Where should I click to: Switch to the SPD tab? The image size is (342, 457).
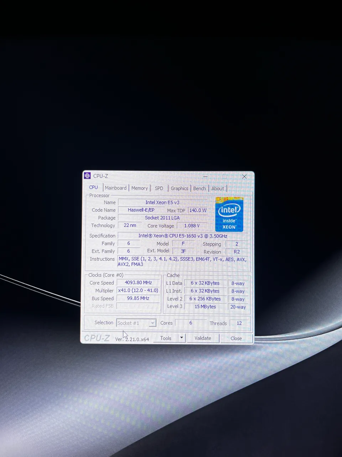click(x=159, y=188)
